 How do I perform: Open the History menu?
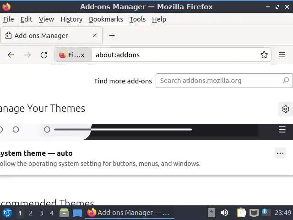71,19
